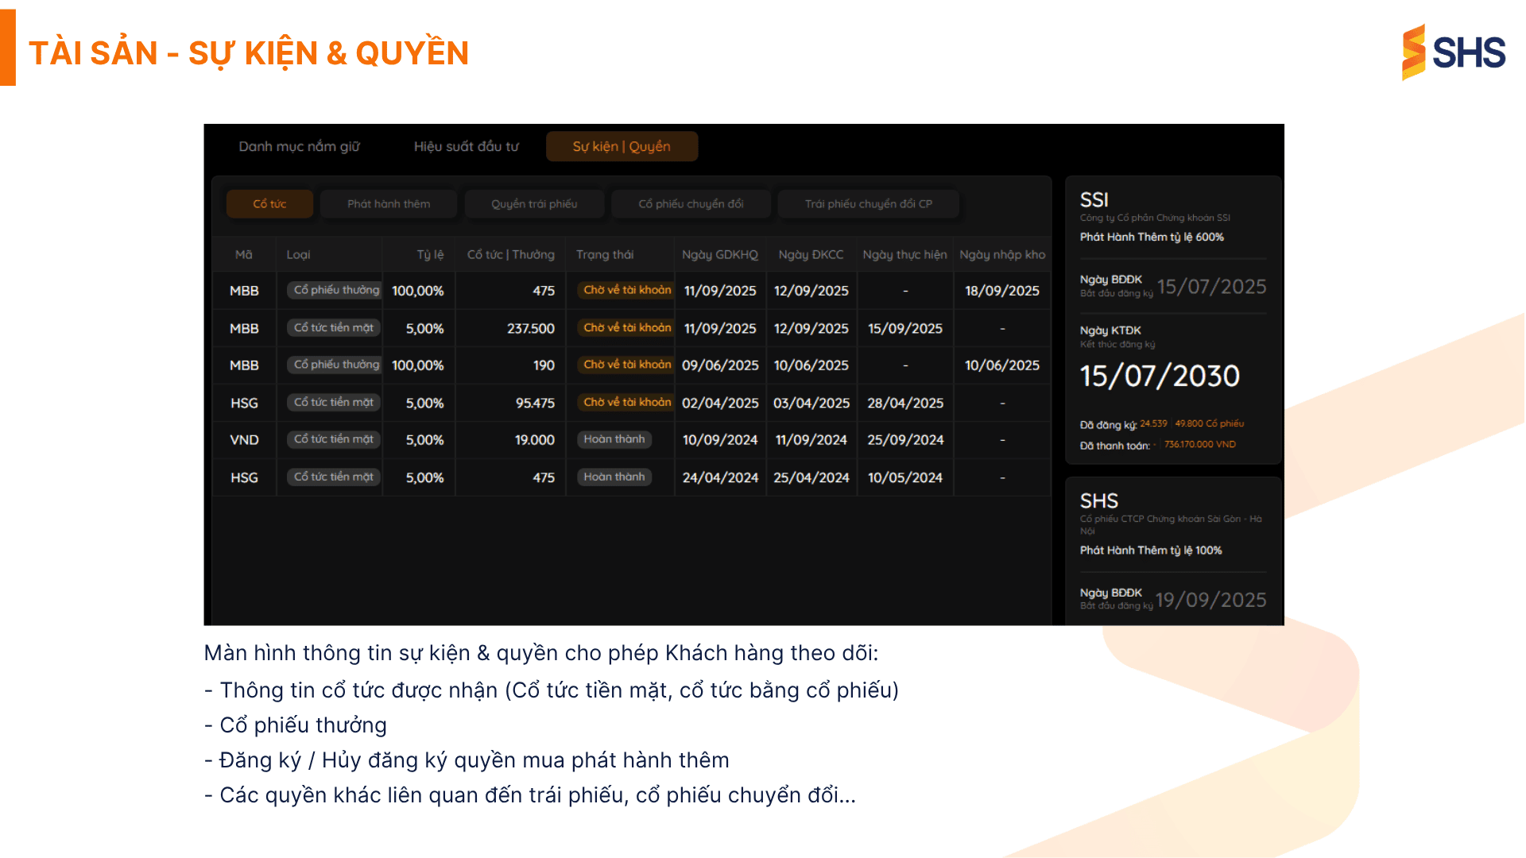Click the 19/09/2025 registration start date

pyautogui.click(x=1210, y=600)
